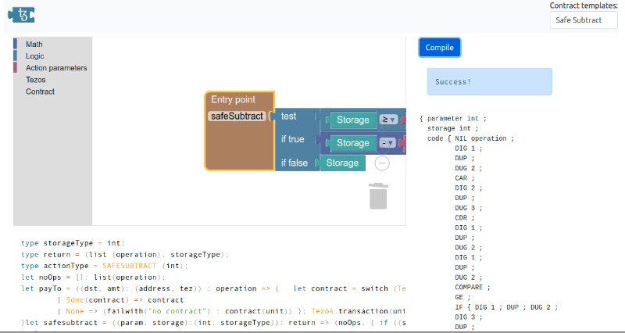This screenshot has height=333, width=625.
Task: Click the safeSubtract entry point name field
Action: coord(237,116)
